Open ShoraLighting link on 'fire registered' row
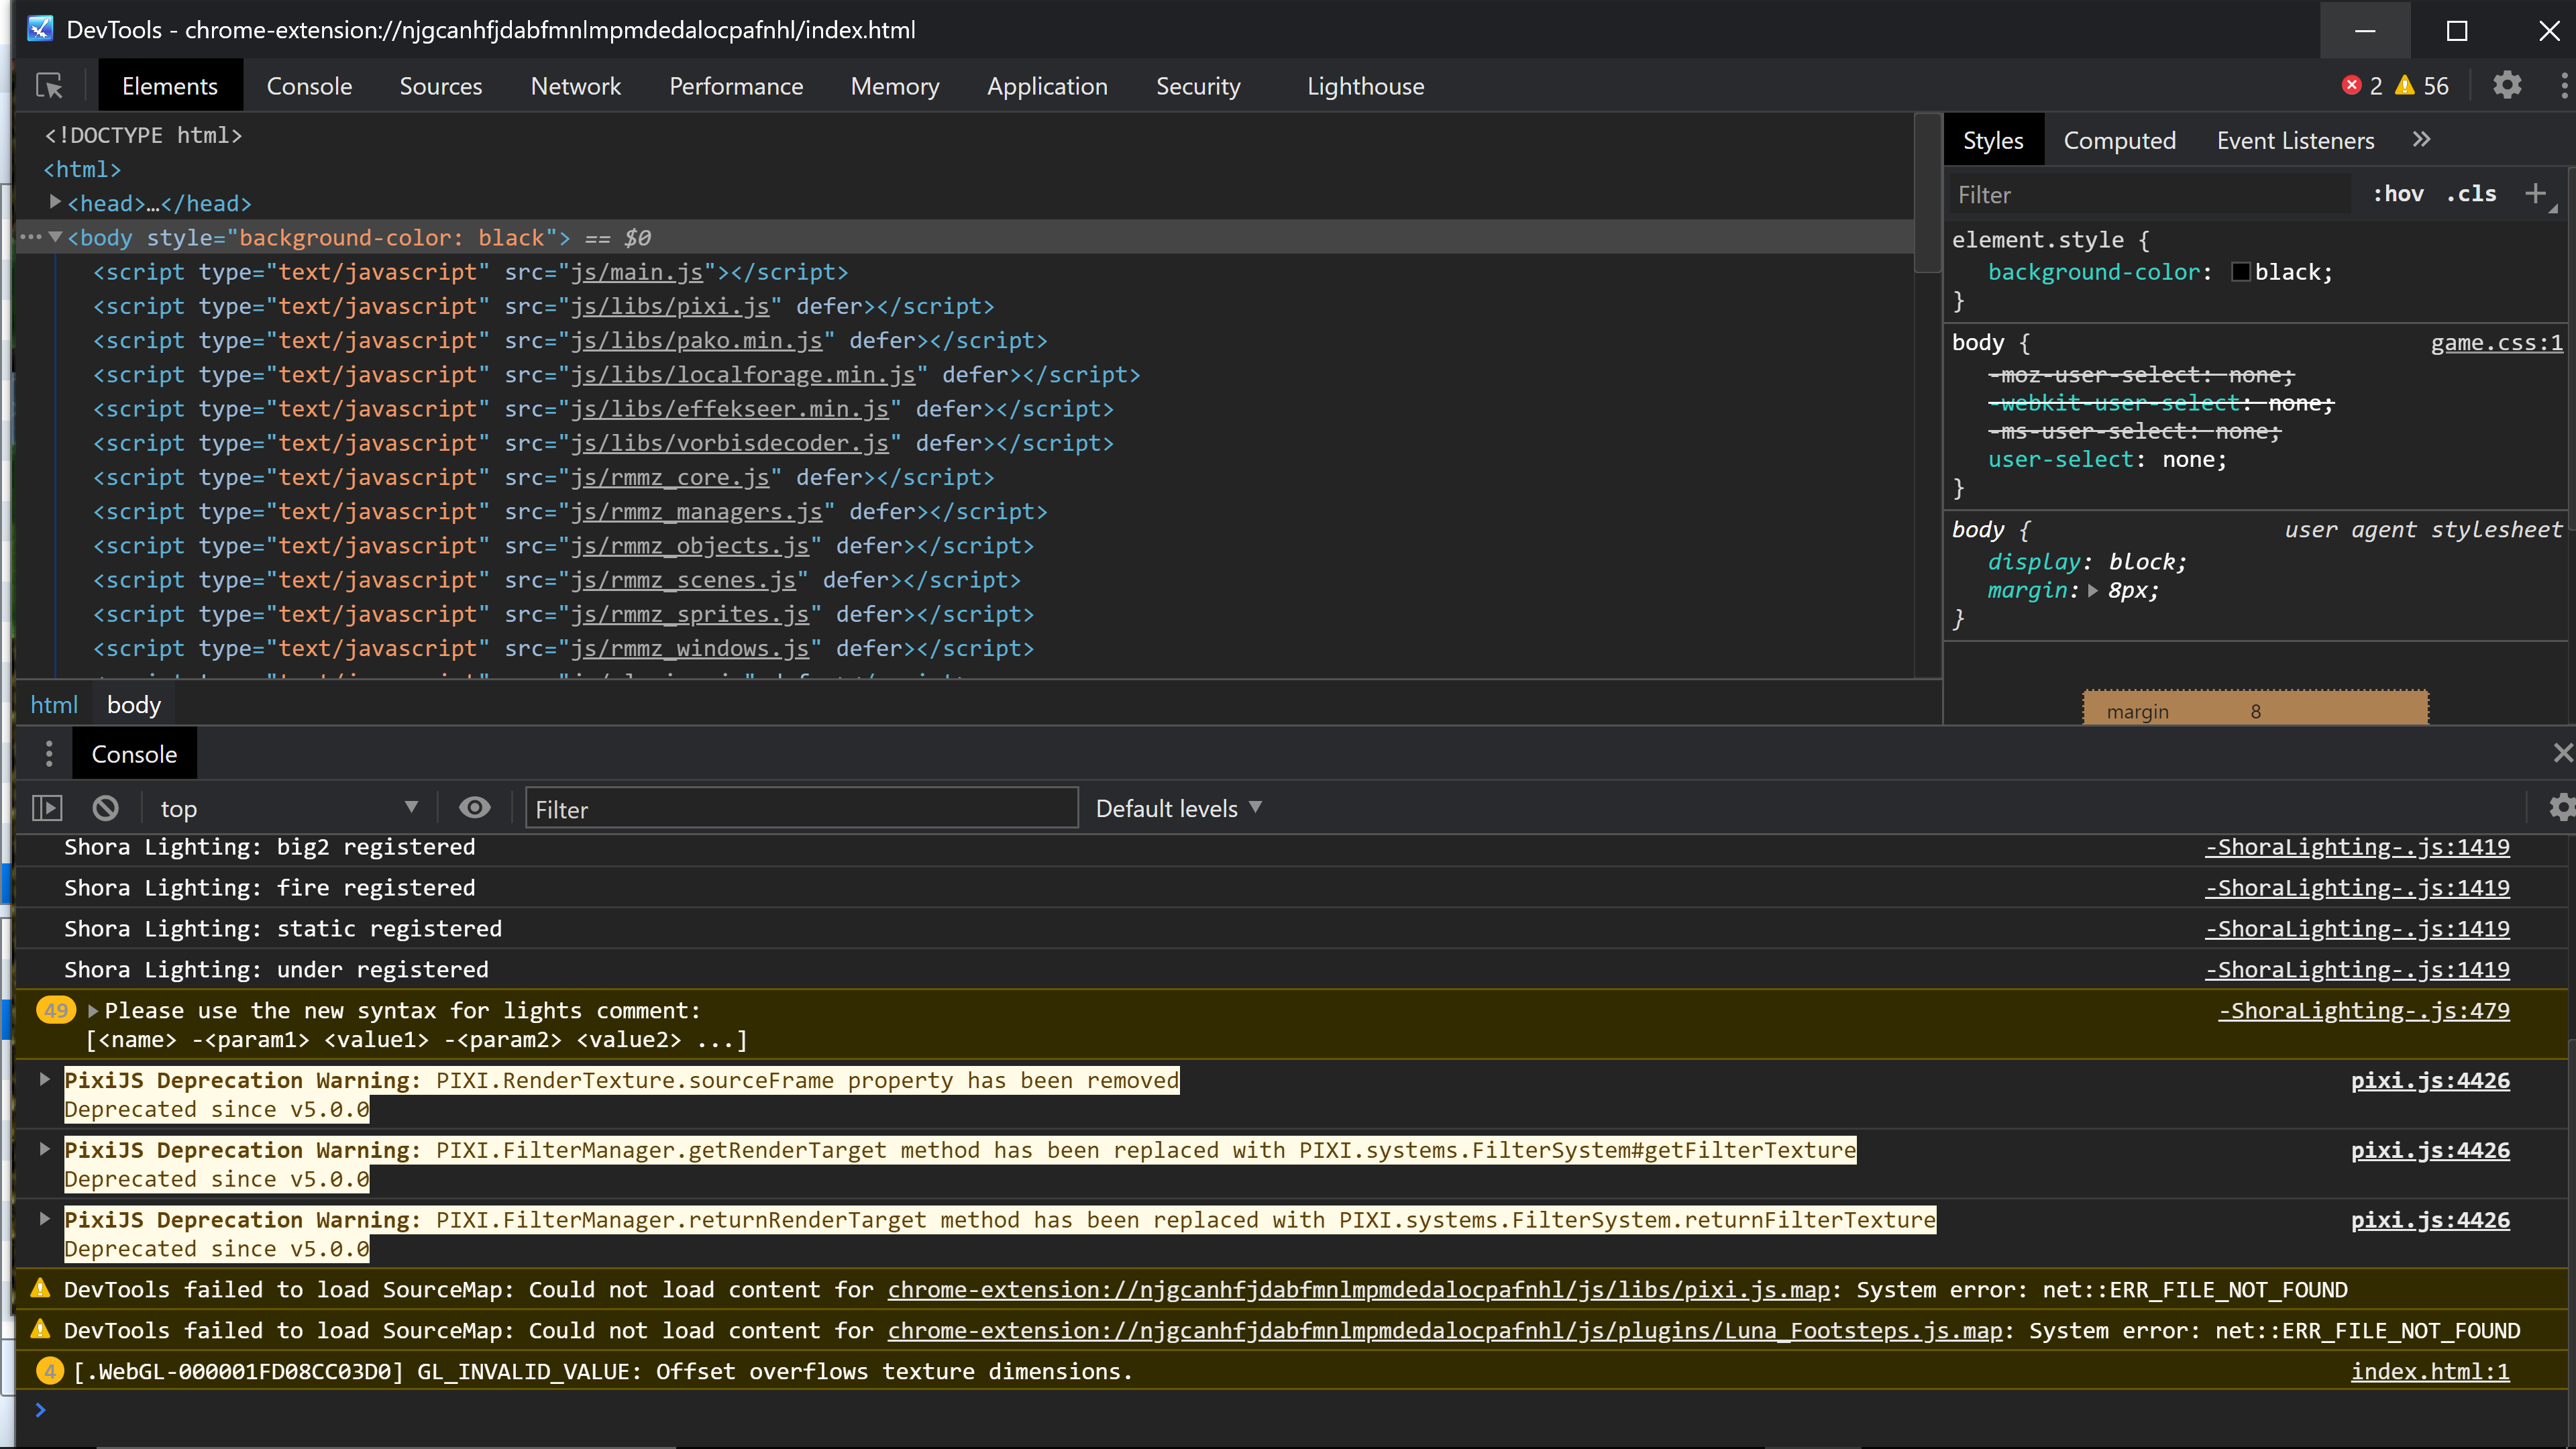 point(2357,888)
